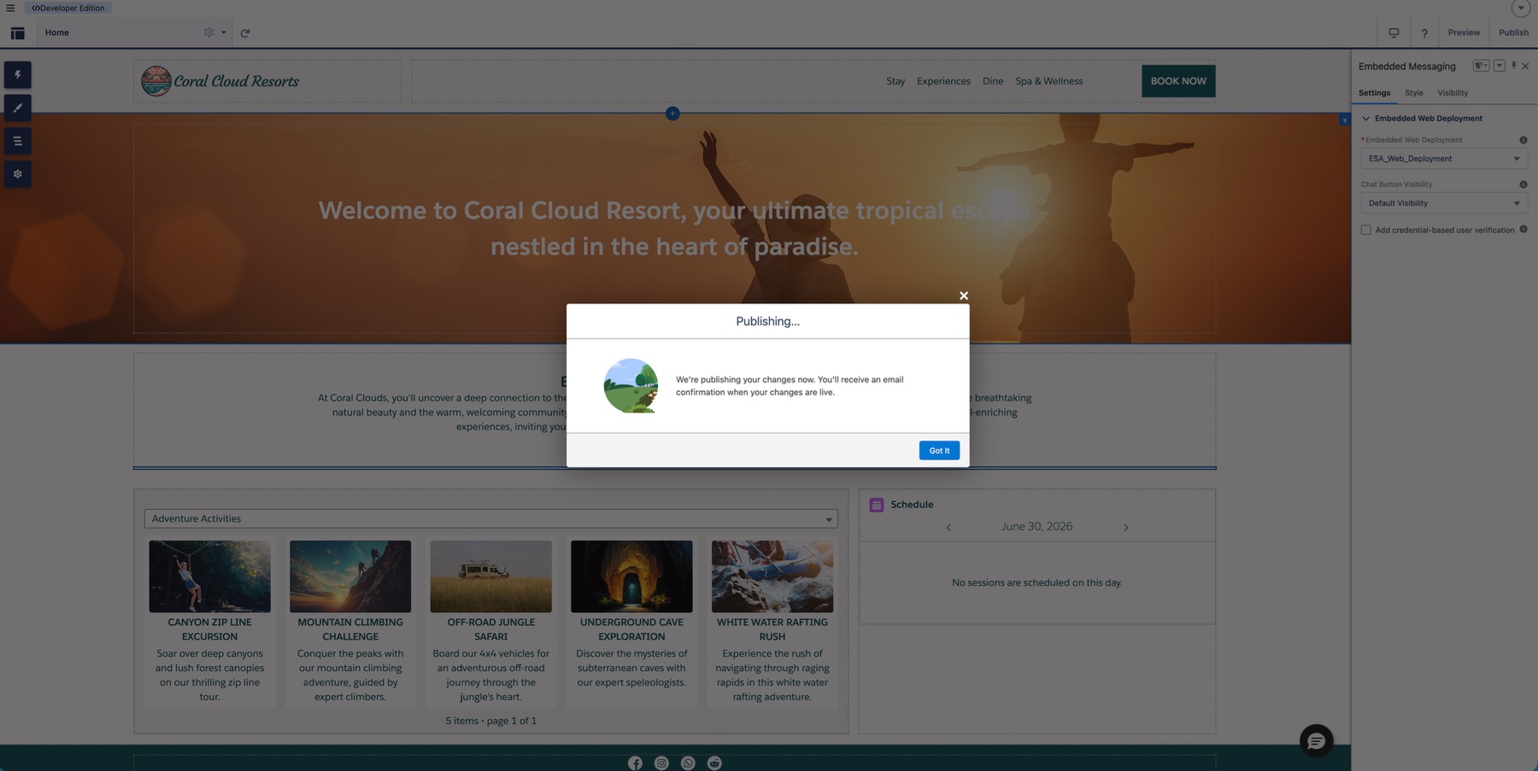Select the Off-Road Jungle Safari image

(490, 576)
